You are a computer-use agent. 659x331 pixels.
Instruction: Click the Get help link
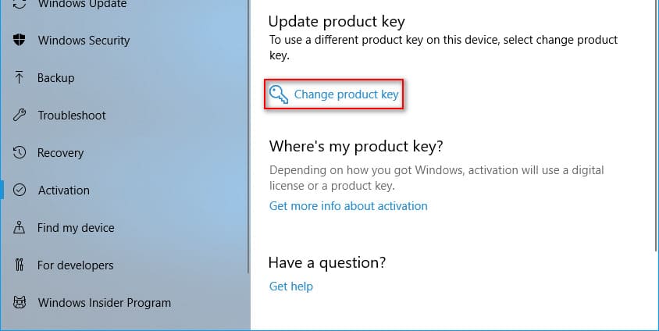(x=290, y=287)
